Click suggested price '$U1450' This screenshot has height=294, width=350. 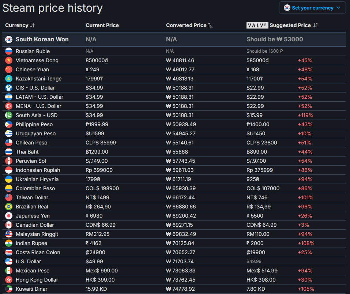coord(256,133)
